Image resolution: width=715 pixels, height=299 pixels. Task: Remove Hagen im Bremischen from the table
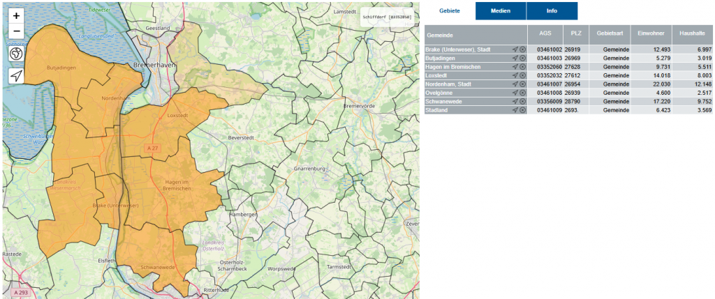522,67
